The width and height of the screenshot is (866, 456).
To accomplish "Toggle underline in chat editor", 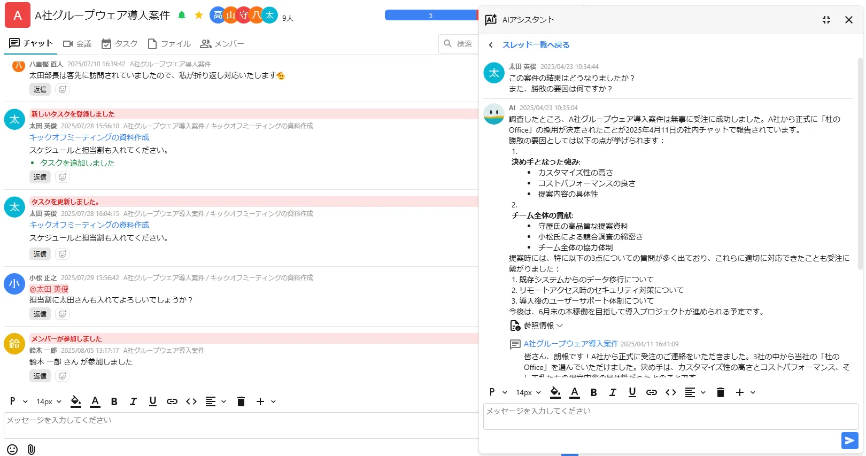I will [x=152, y=401].
